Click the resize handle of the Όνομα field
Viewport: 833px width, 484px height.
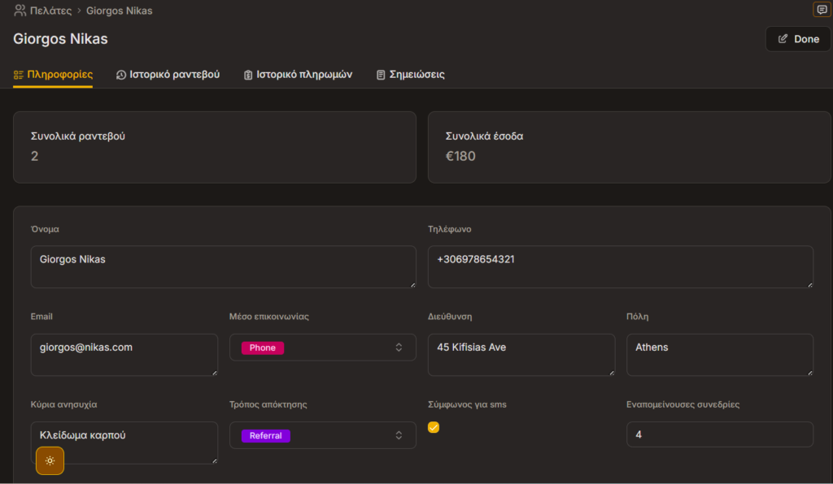pyautogui.click(x=412, y=284)
